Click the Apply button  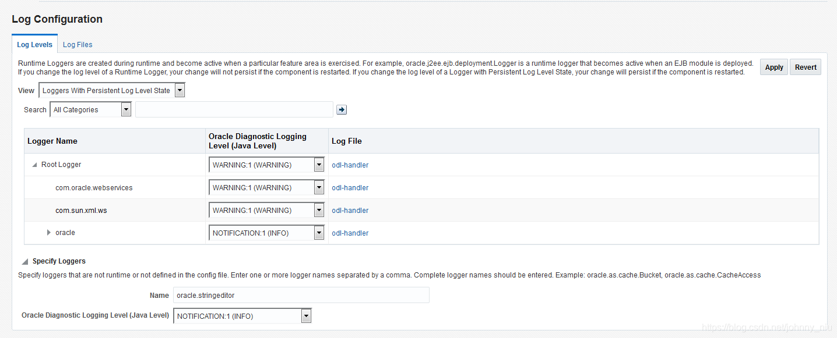(x=774, y=67)
